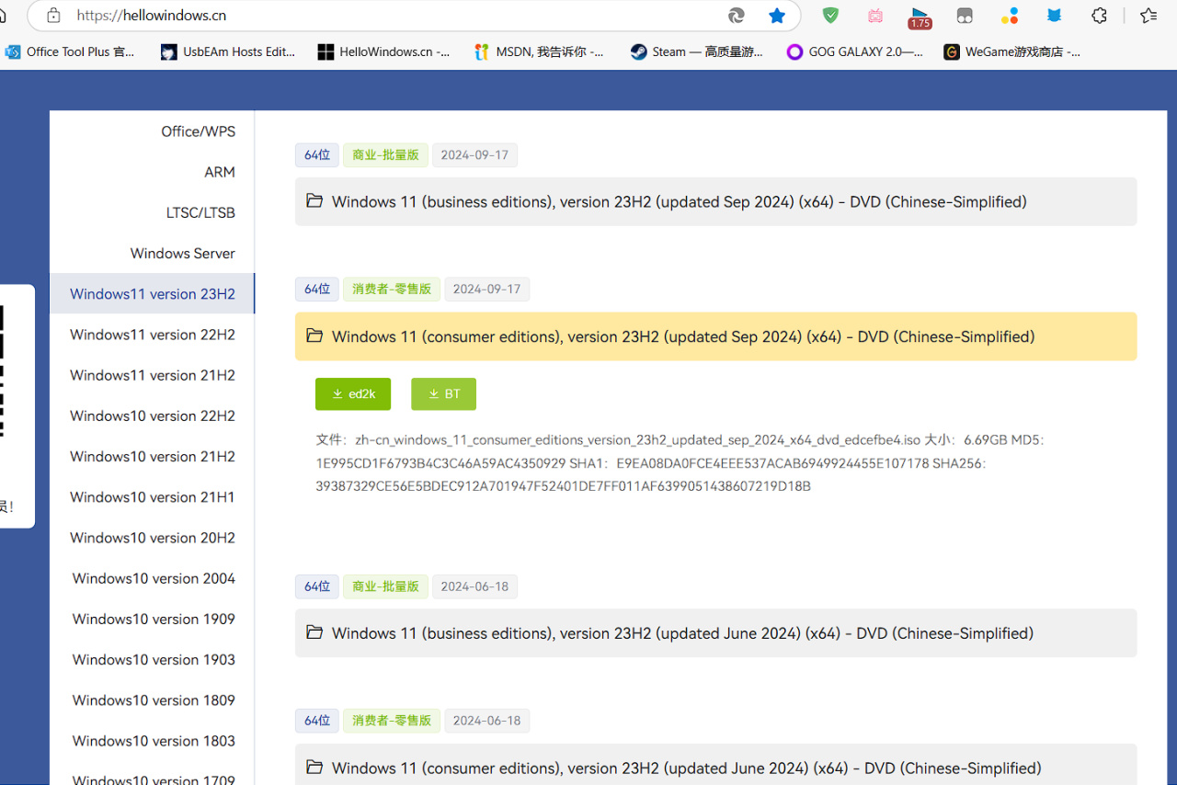Collapse Windows 11 consumer editions Sep 2024 row
1177x785 pixels.
pyautogui.click(x=715, y=336)
